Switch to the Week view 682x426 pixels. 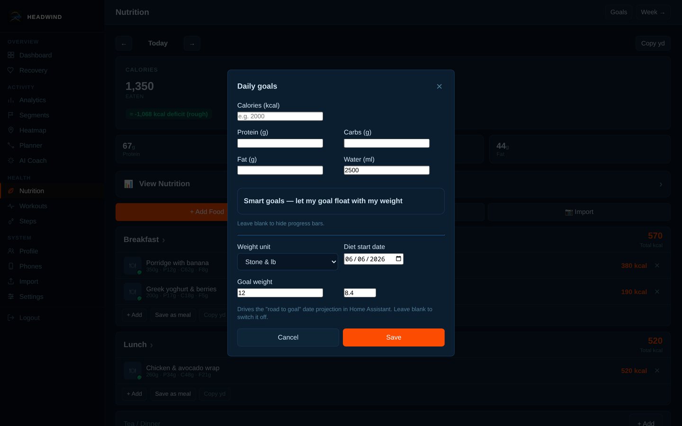(653, 12)
